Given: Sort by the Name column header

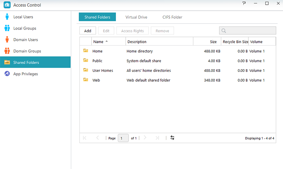Looking at the screenshot, I should tap(108, 42).
